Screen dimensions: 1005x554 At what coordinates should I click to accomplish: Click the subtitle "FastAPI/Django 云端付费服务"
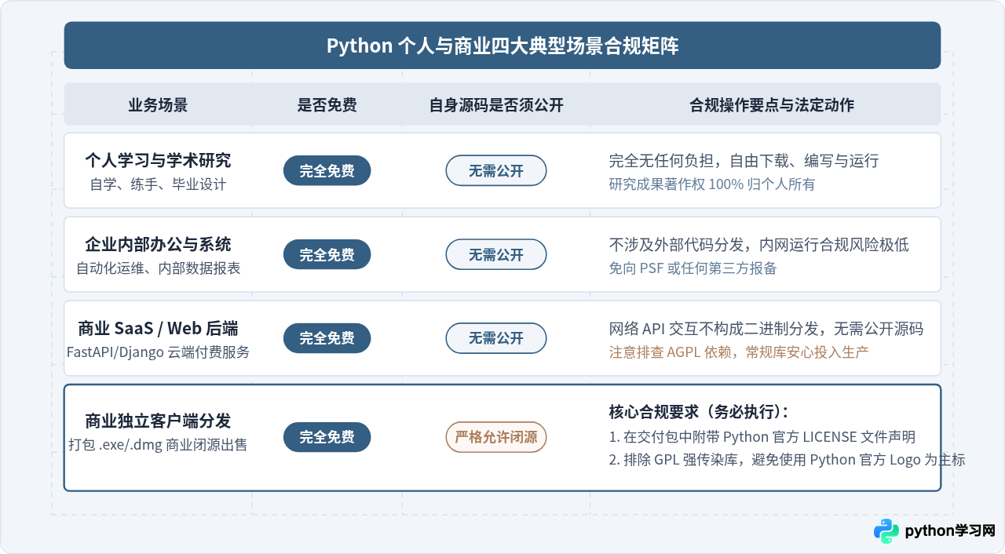tap(158, 352)
